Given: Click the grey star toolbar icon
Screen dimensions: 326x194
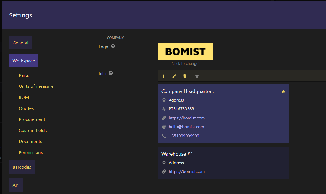Looking at the screenshot, I should pos(197,76).
